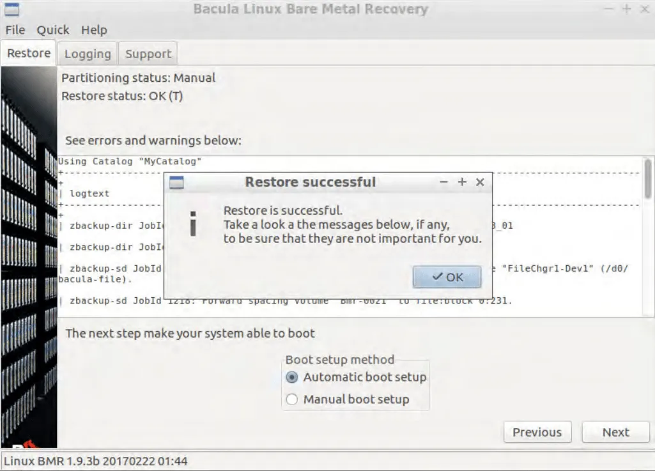Click the Next button

coord(616,432)
